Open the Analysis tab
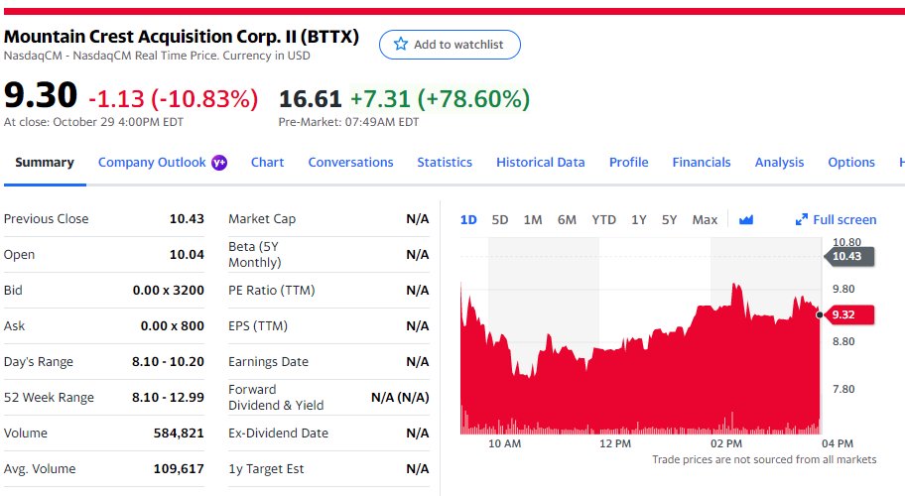This screenshot has width=905, height=496. pyautogui.click(x=779, y=163)
